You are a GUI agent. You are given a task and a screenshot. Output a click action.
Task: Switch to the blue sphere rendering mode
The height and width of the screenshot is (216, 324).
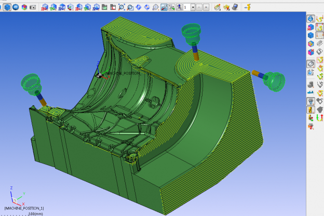pyautogui.click(x=16, y=7)
